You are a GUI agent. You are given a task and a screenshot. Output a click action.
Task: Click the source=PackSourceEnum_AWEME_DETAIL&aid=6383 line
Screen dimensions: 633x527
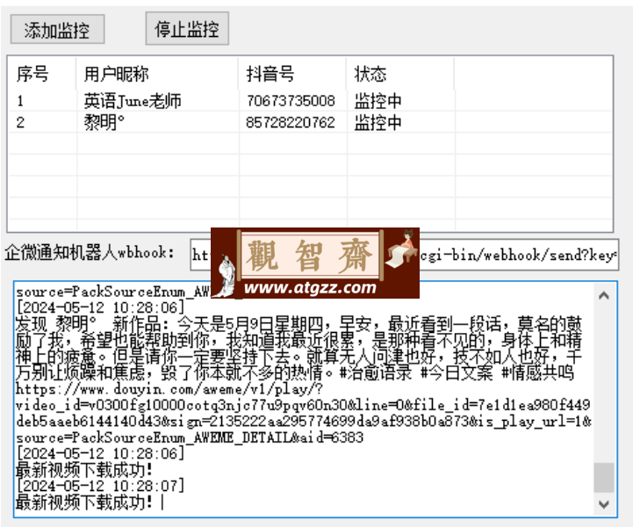[x=190, y=437]
